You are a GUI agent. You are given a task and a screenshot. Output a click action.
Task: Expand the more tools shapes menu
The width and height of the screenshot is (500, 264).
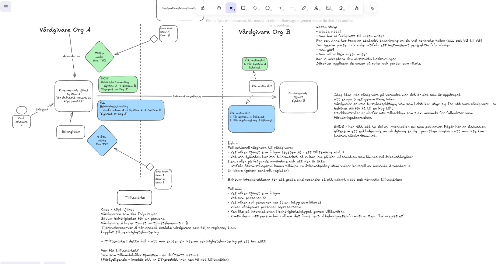(x=356, y=8)
